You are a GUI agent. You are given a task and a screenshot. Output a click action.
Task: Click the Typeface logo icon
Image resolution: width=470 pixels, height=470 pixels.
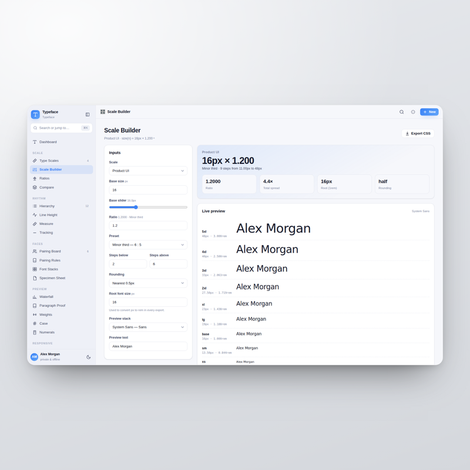point(35,114)
